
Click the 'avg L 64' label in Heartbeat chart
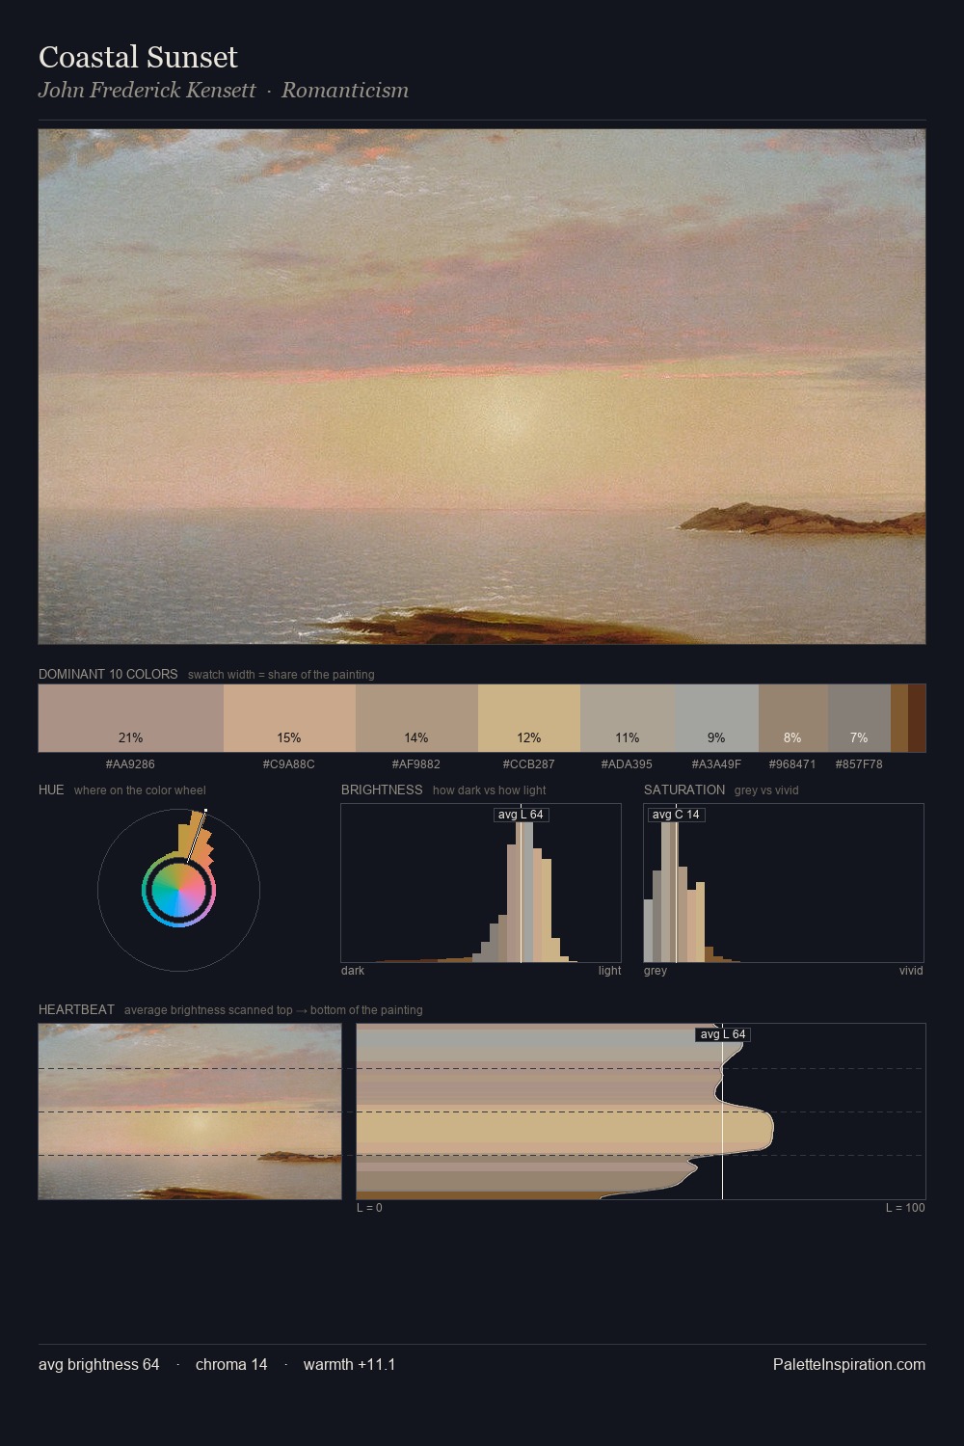[722, 1034]
